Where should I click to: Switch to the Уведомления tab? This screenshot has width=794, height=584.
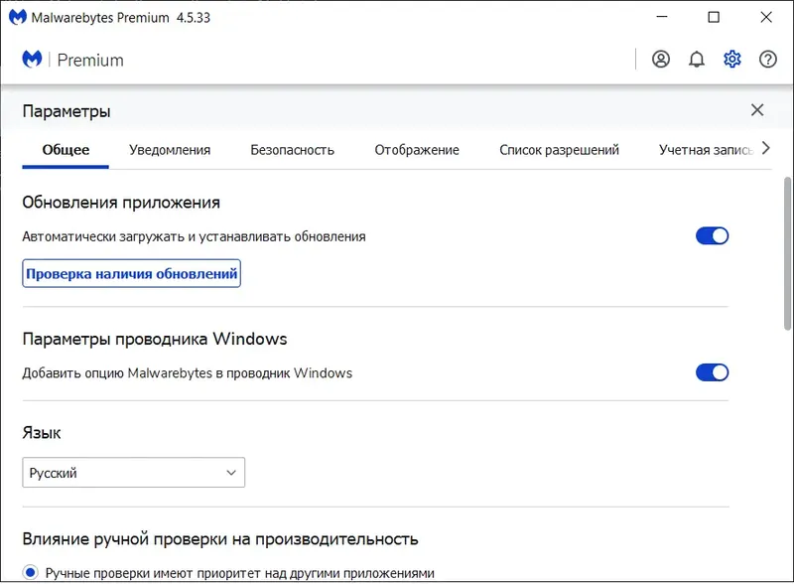pyautogui.click(x=170, y=148)
